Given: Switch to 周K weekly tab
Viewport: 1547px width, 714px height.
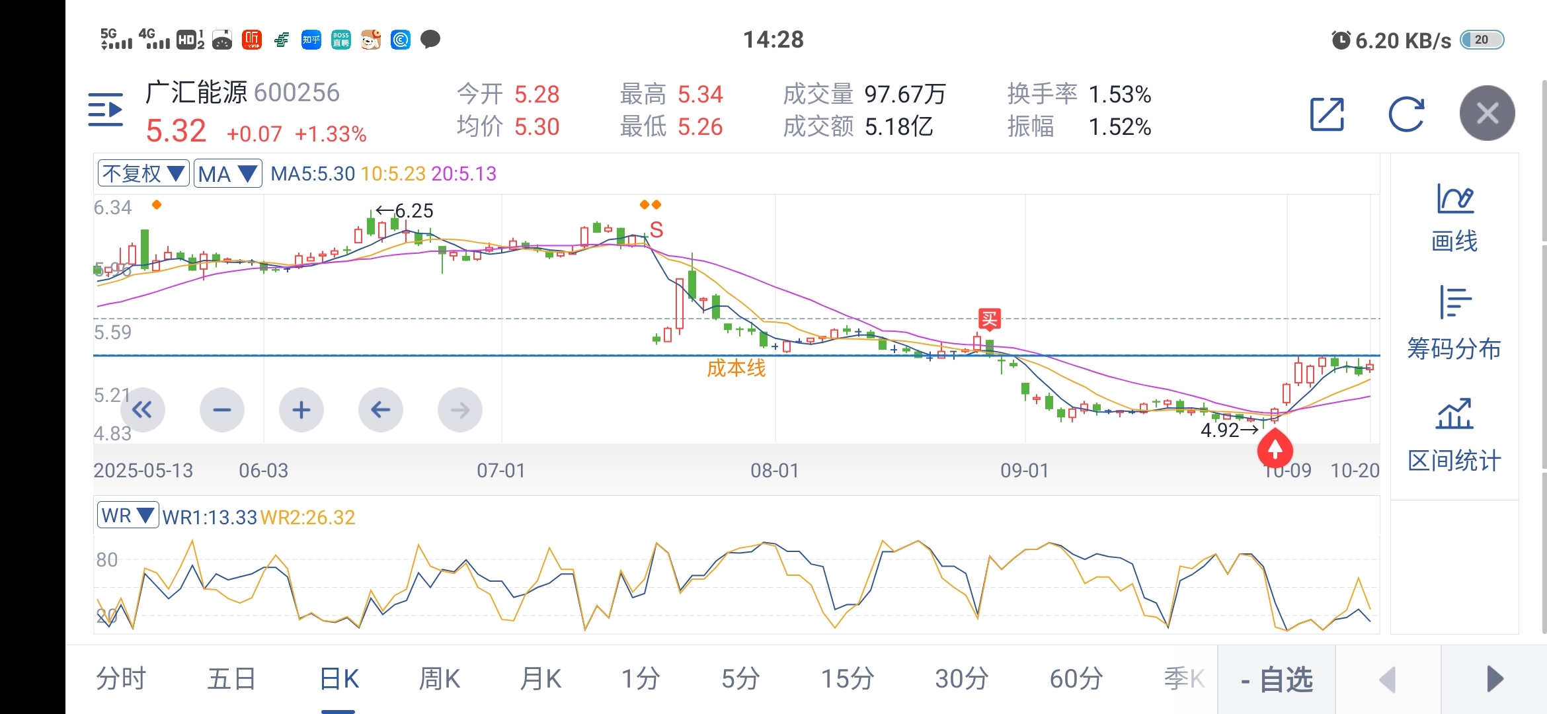Looking at the screenshot, I should 439,679.
